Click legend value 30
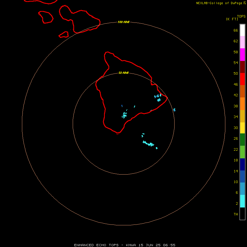The height and width of the screenshot is (247, 247). point(236,128)
